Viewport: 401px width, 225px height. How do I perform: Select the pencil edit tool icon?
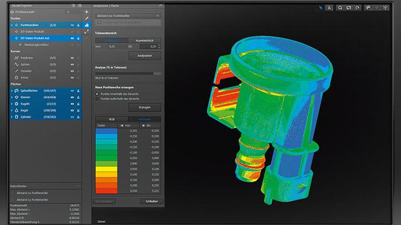pos(86,18)
